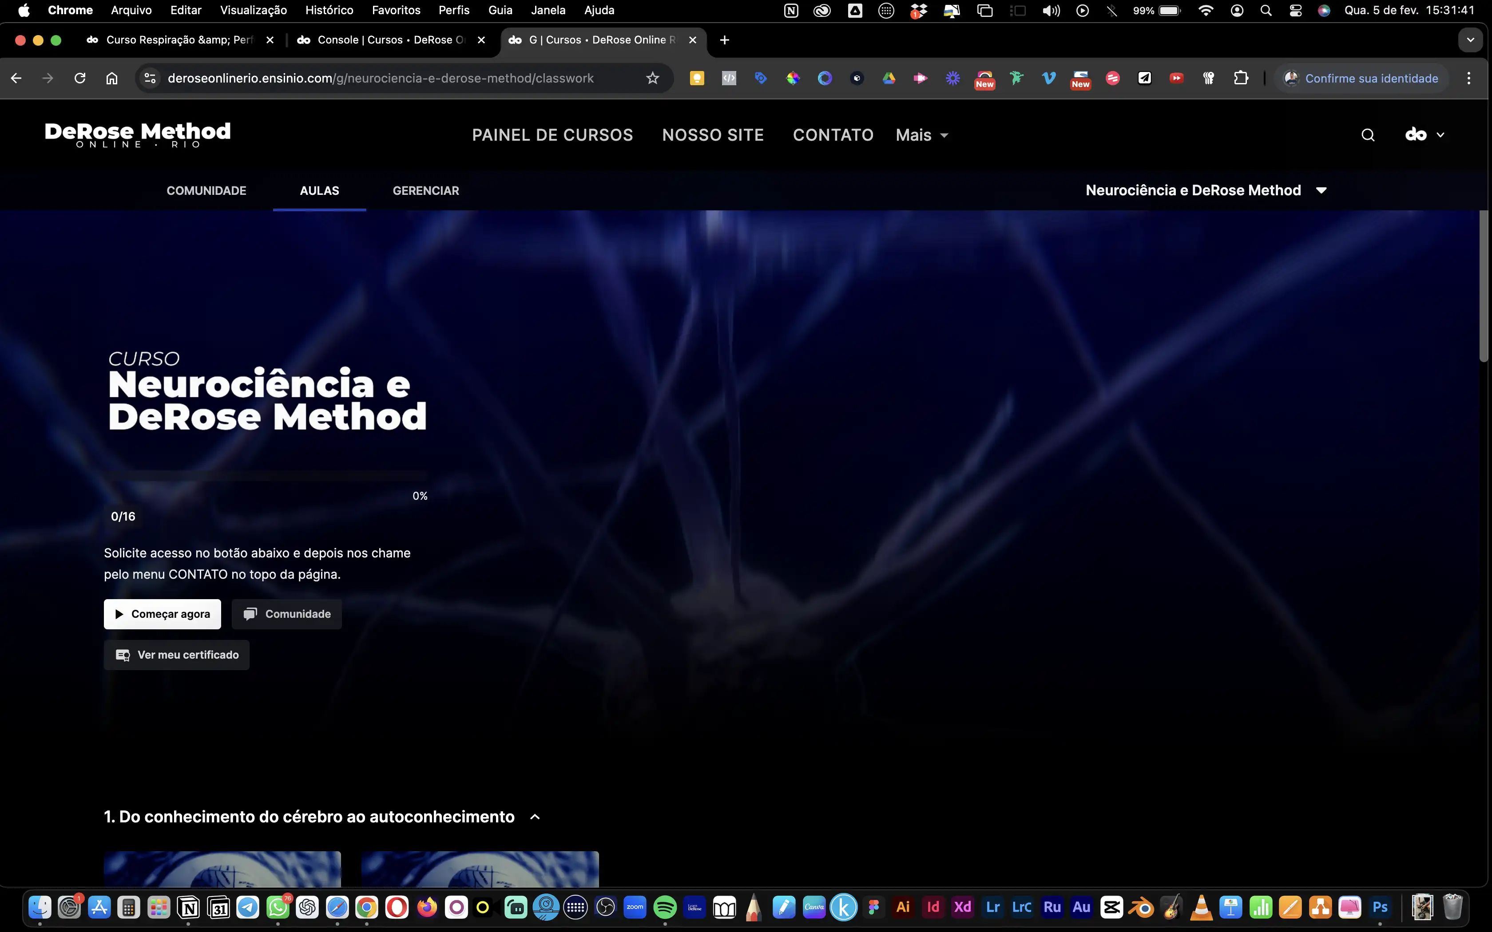Switch to the COMUNIDADE tab

click(x=206, y=190)
